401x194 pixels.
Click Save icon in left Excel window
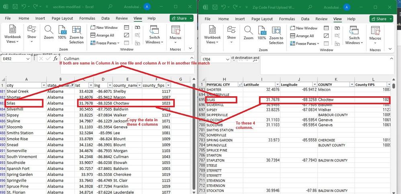coord(15,7)
